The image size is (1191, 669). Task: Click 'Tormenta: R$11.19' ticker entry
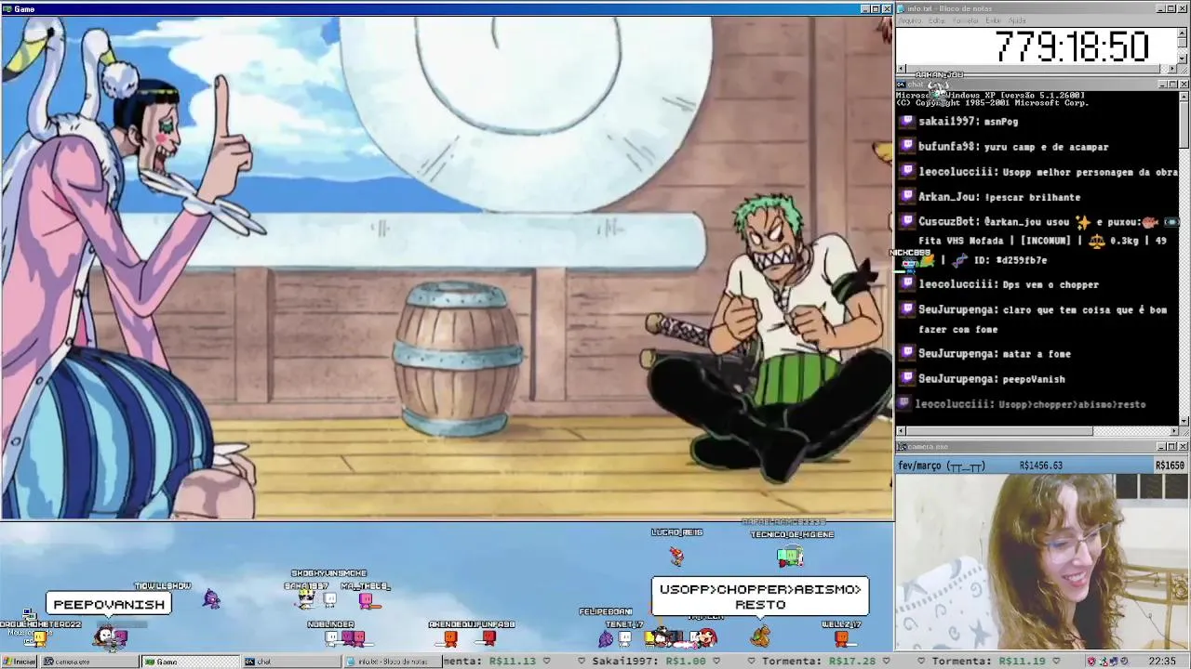click(x=989, y=662)
